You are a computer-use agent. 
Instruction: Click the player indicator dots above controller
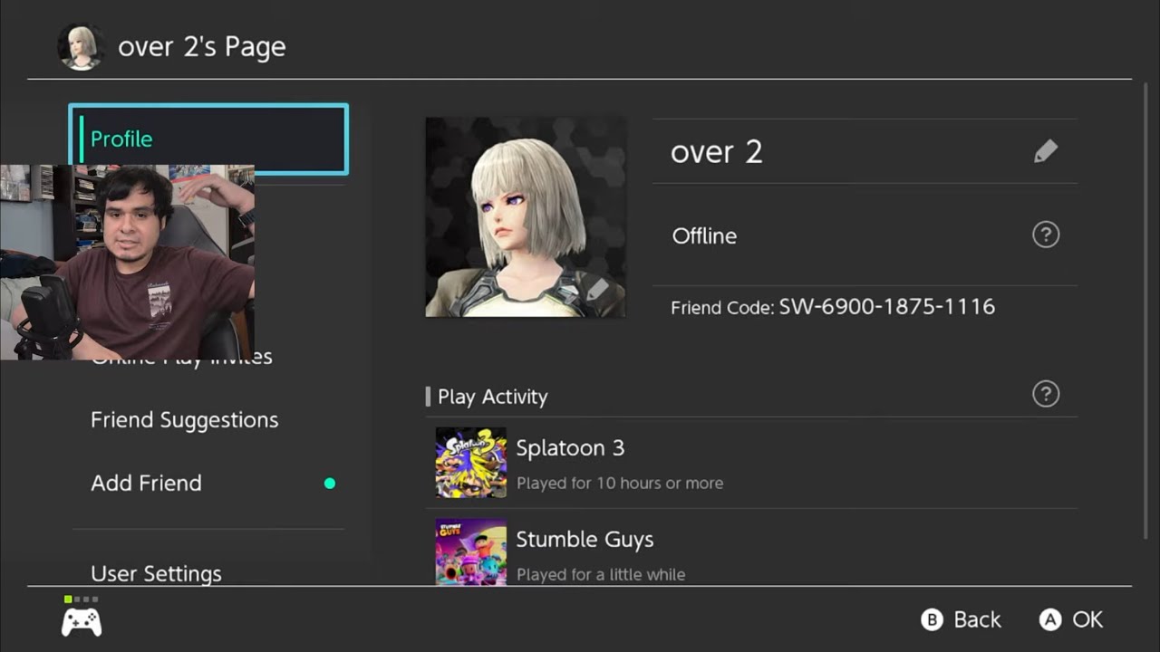(82, 599)
